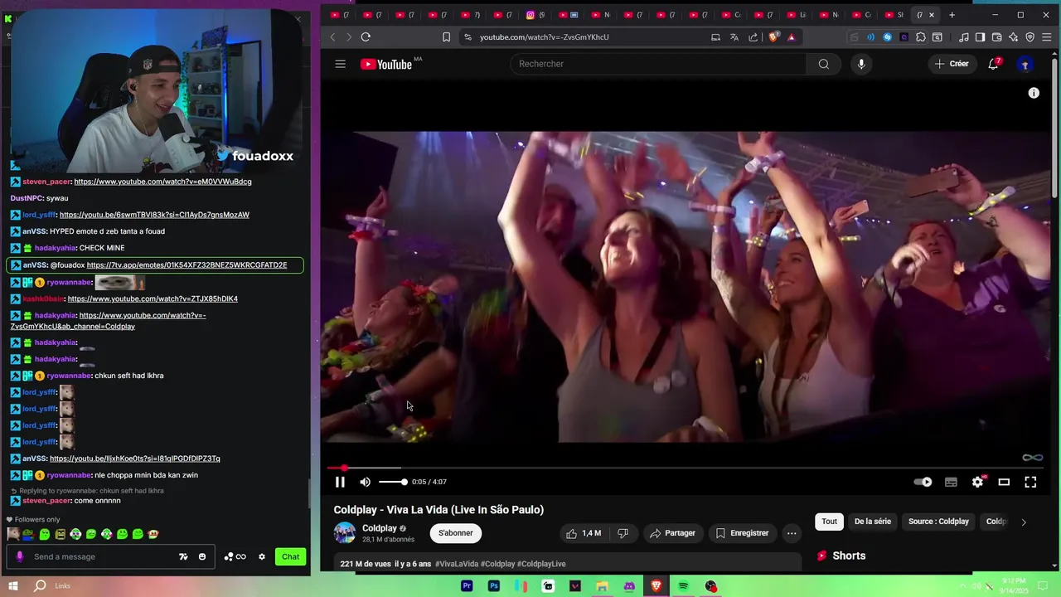Open the 7TV emote menu icon
This screenshot has width=1061, height=597.
[183, 556]
